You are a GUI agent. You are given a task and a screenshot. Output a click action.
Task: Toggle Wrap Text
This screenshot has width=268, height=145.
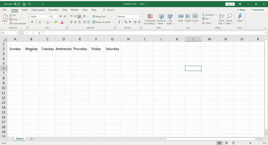pyautogui.click(x=99, y=17)
